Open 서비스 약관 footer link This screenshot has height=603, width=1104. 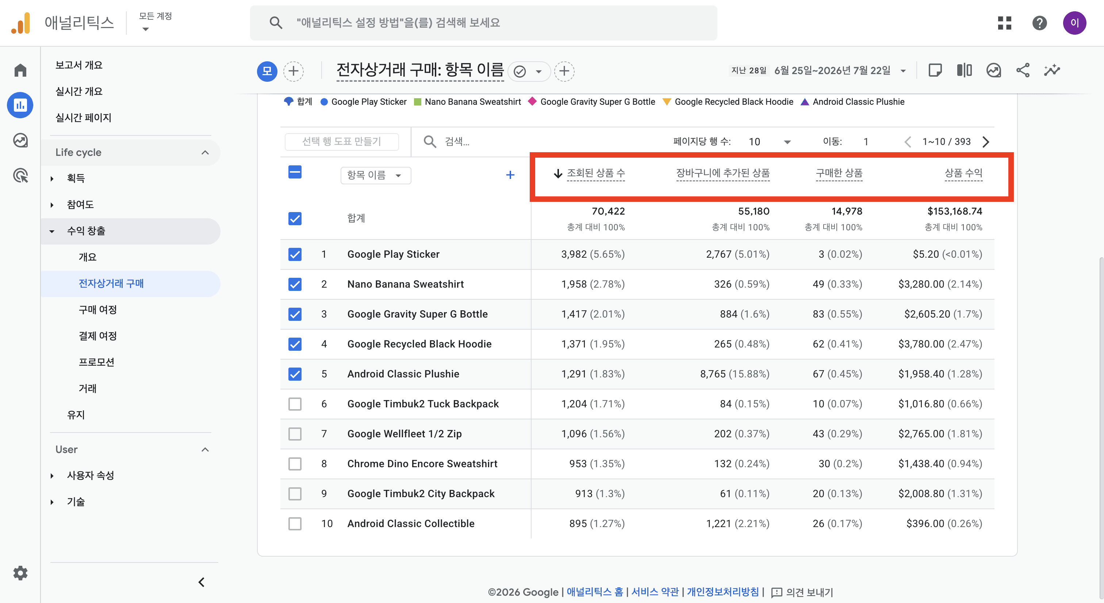[655, 592]
